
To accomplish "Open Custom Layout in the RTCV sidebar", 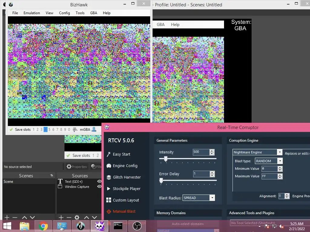I will tap(123, 200).
